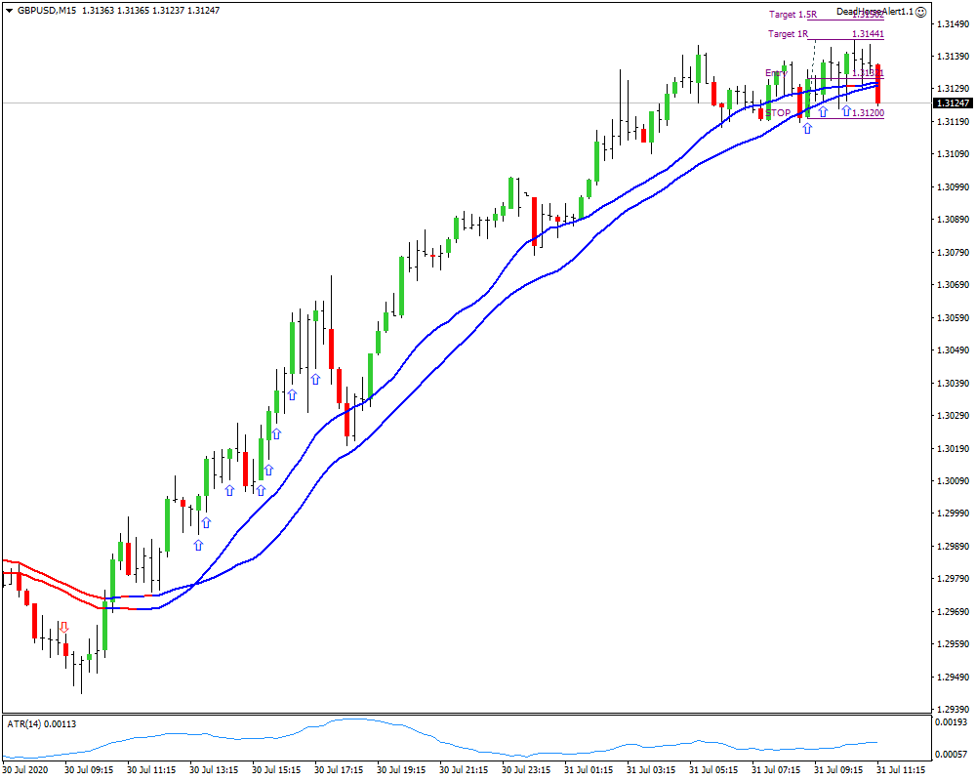
Task: Click the 30 Jul 13:15 time label
Action: click(214, 770)
